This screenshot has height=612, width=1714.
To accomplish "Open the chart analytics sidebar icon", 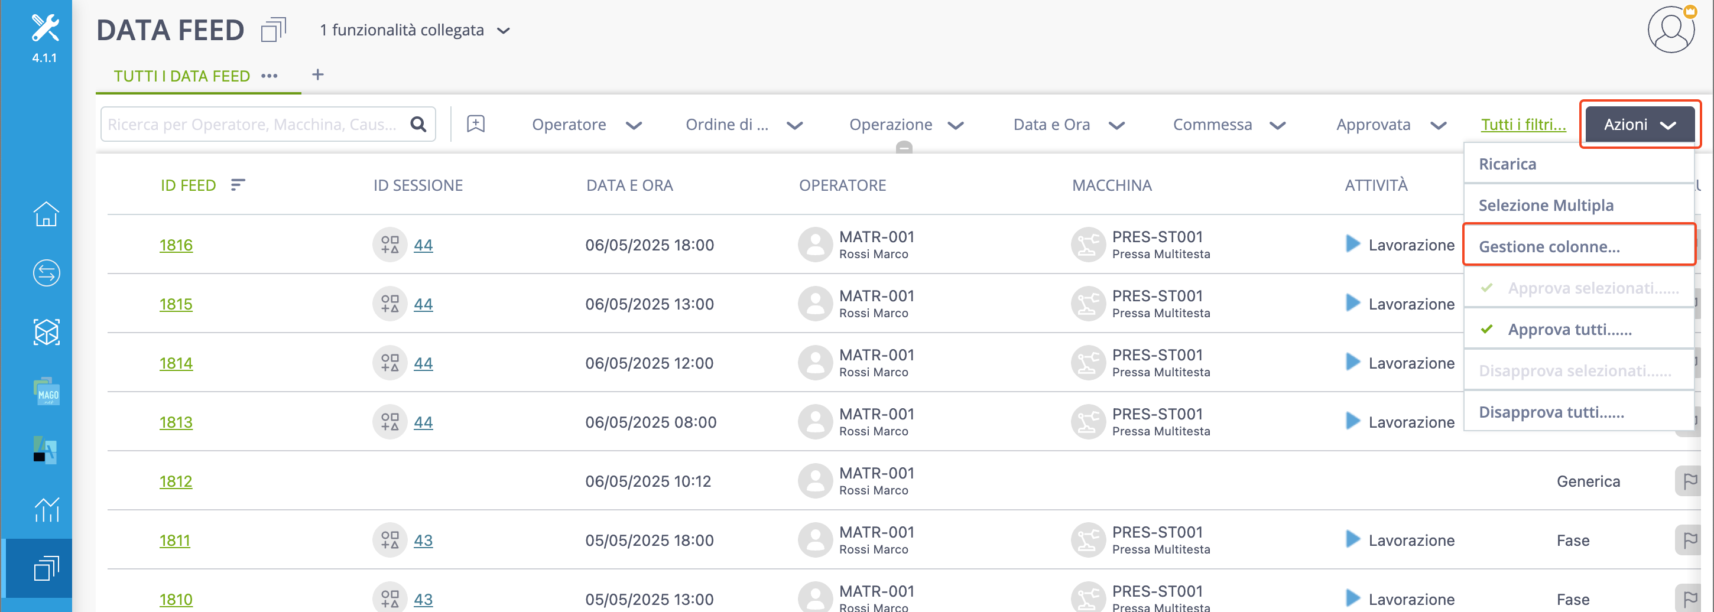I will [46, 510].
